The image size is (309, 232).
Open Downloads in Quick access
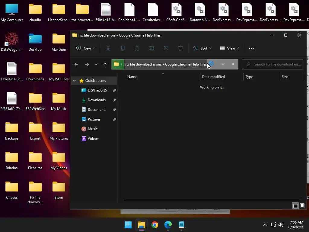click(97, 100)
